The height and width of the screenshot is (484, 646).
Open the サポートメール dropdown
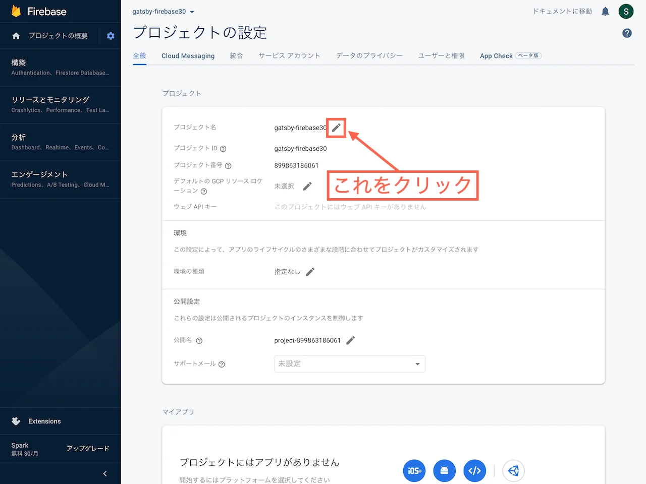point(350,364)
